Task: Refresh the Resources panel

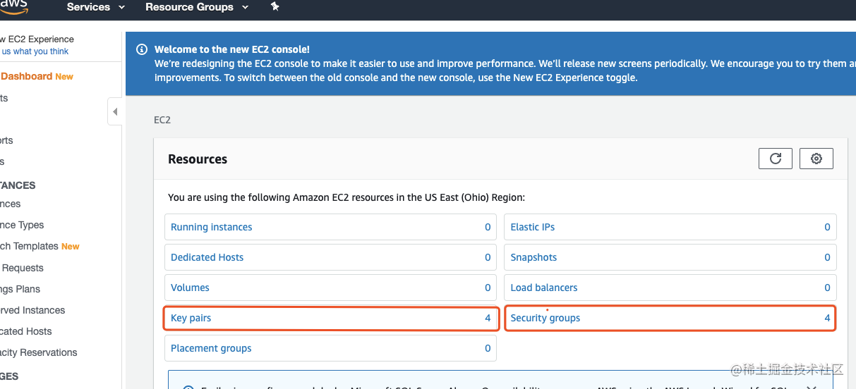Action: click(776, 159)
